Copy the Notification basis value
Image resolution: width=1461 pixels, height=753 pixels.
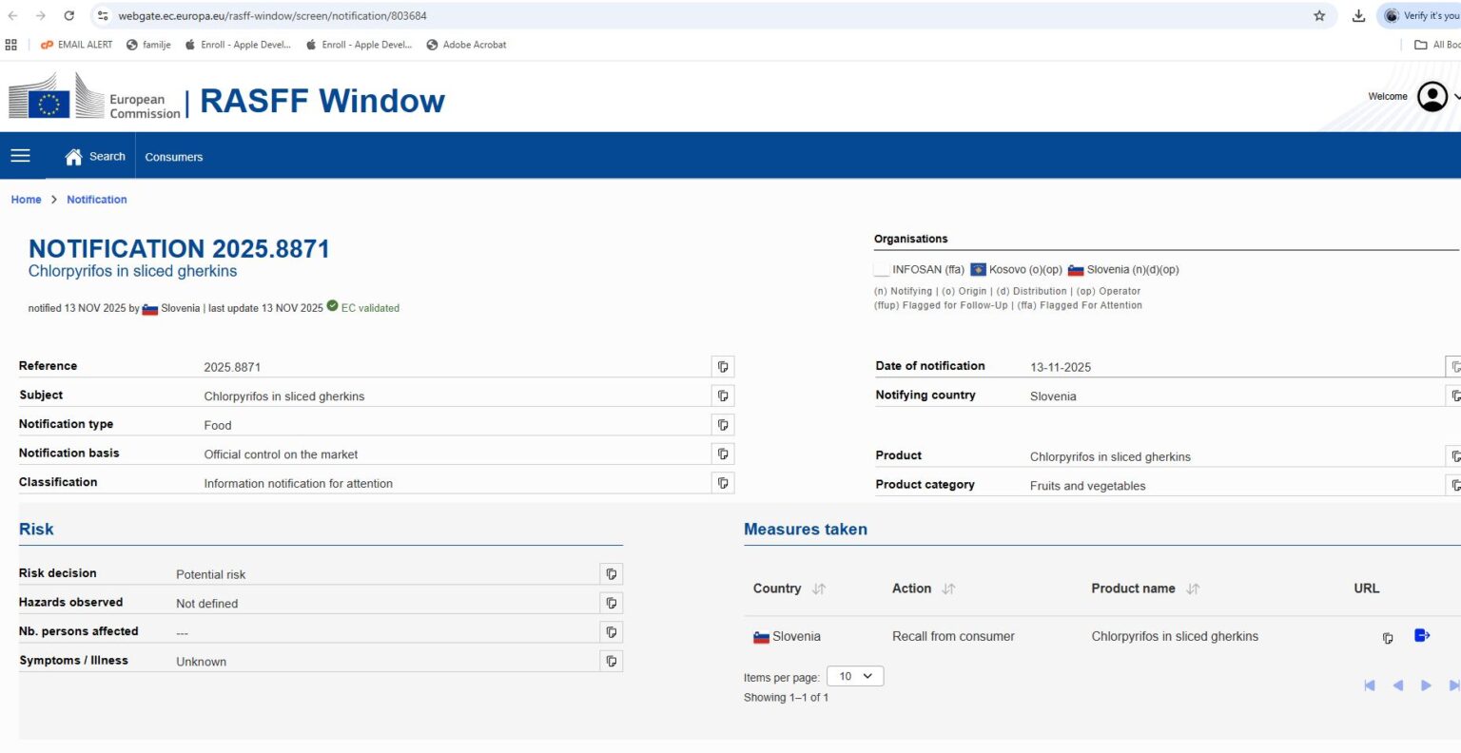[x=723, y=454]
